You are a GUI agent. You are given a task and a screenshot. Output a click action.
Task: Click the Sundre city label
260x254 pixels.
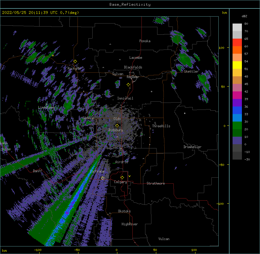pyautogui.click(x=88, y=118)
